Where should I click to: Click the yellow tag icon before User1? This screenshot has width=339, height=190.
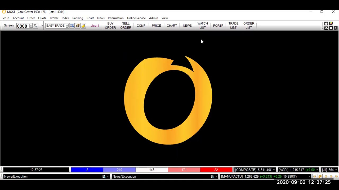(83, 26)
